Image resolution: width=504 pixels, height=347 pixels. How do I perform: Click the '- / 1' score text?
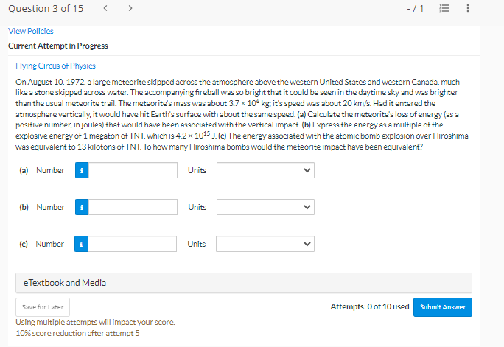point(415,9)
